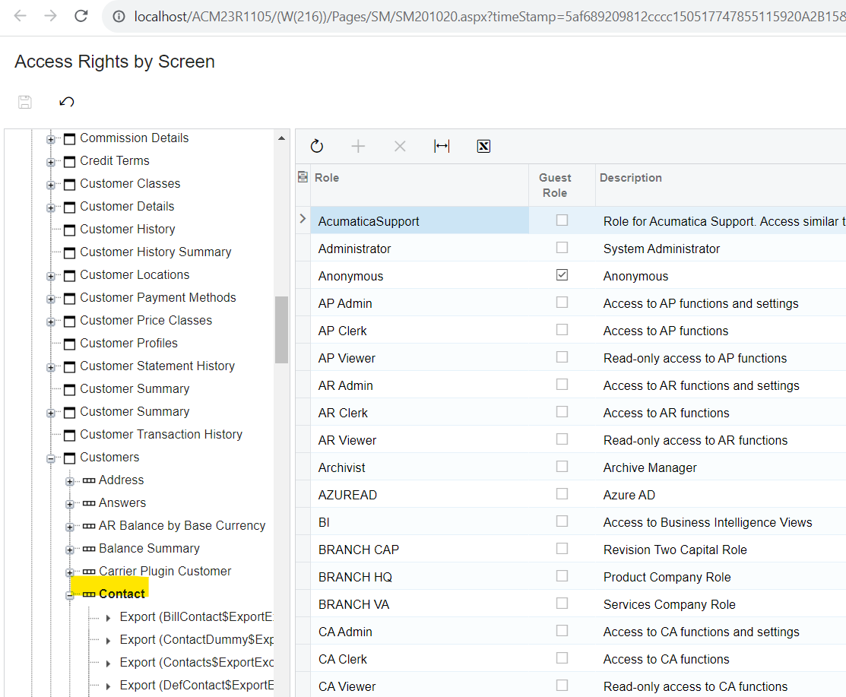Click the browser forward arrow
The height and width of the screenshot is (697, 846).
point(50,16)
